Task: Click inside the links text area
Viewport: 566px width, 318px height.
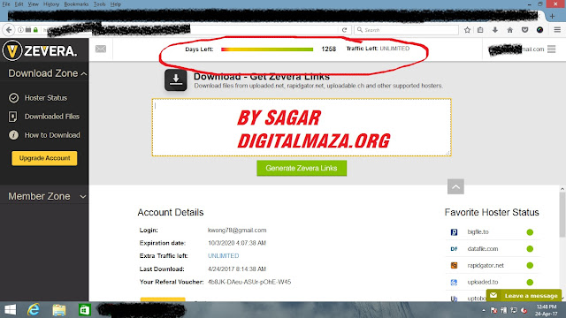Action: pyautogui.click(x=302, y=127)
